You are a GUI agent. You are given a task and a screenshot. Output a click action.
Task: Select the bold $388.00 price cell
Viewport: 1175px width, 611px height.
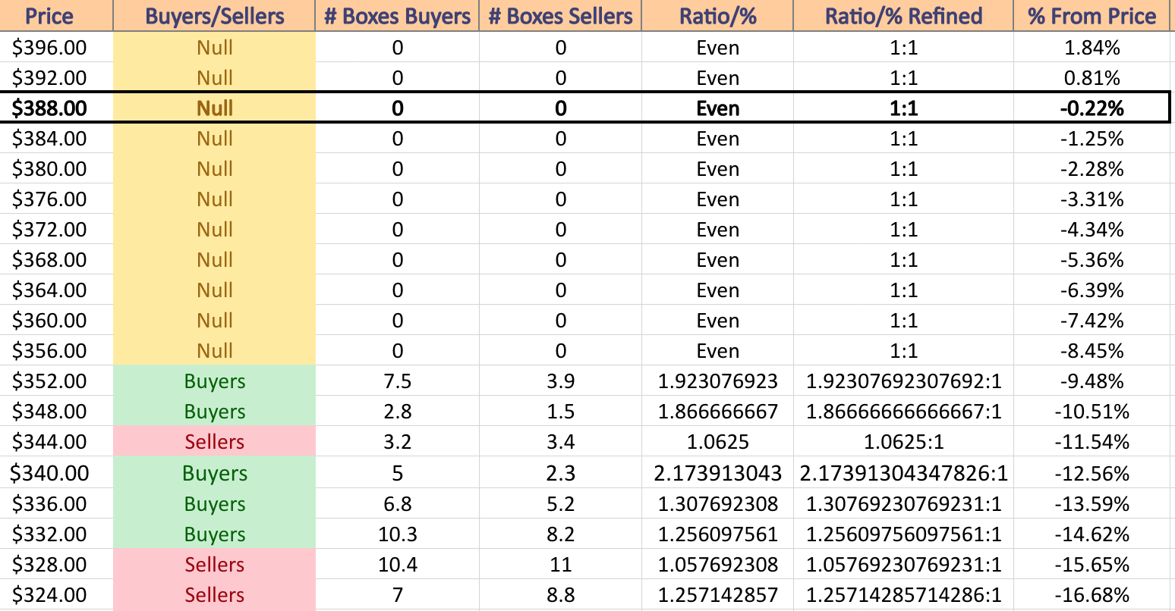click(x=50, y=108)
